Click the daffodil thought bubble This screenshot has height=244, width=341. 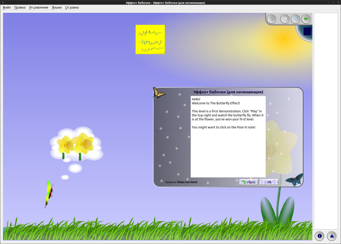pyautogui.click(x=77, y=144)
